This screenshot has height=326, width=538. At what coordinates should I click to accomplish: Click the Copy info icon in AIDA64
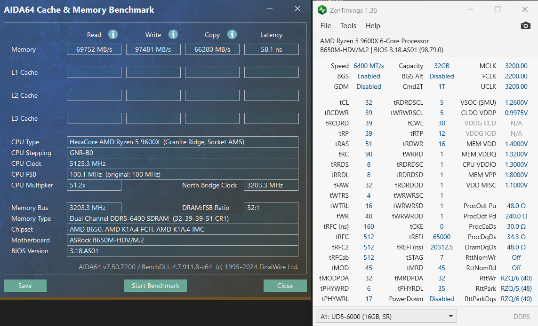pos(232,34)
